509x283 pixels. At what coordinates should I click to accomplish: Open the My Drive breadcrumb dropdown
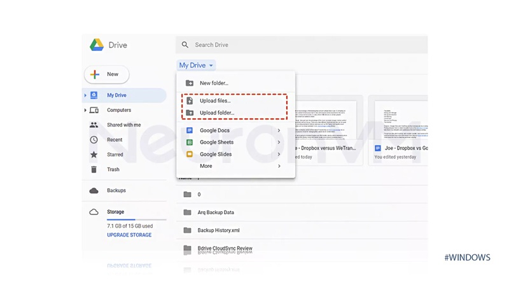tap(196, 66)
